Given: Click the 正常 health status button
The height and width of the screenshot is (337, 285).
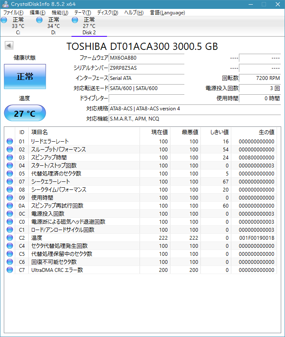Looking at the screenshot, I should 25,77.
